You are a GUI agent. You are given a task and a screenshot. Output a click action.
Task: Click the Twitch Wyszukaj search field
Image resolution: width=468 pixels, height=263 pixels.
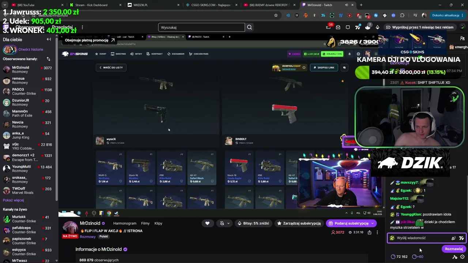(201, 27)
